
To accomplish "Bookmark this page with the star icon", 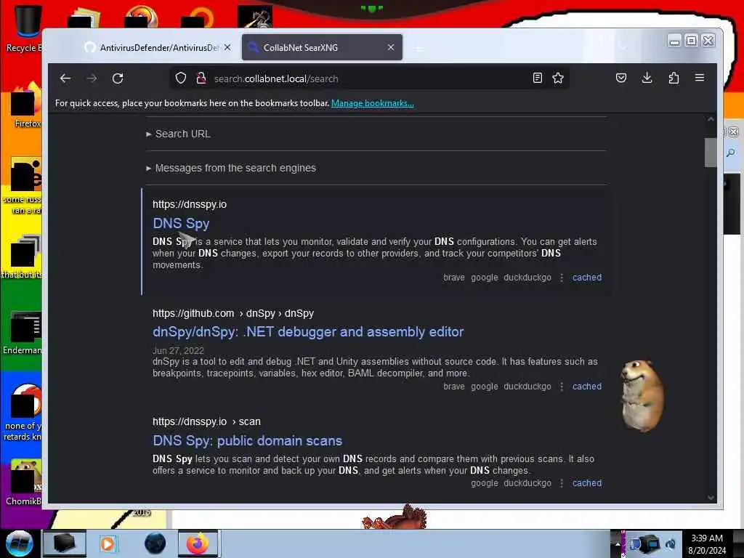I will tap(558, 78).
